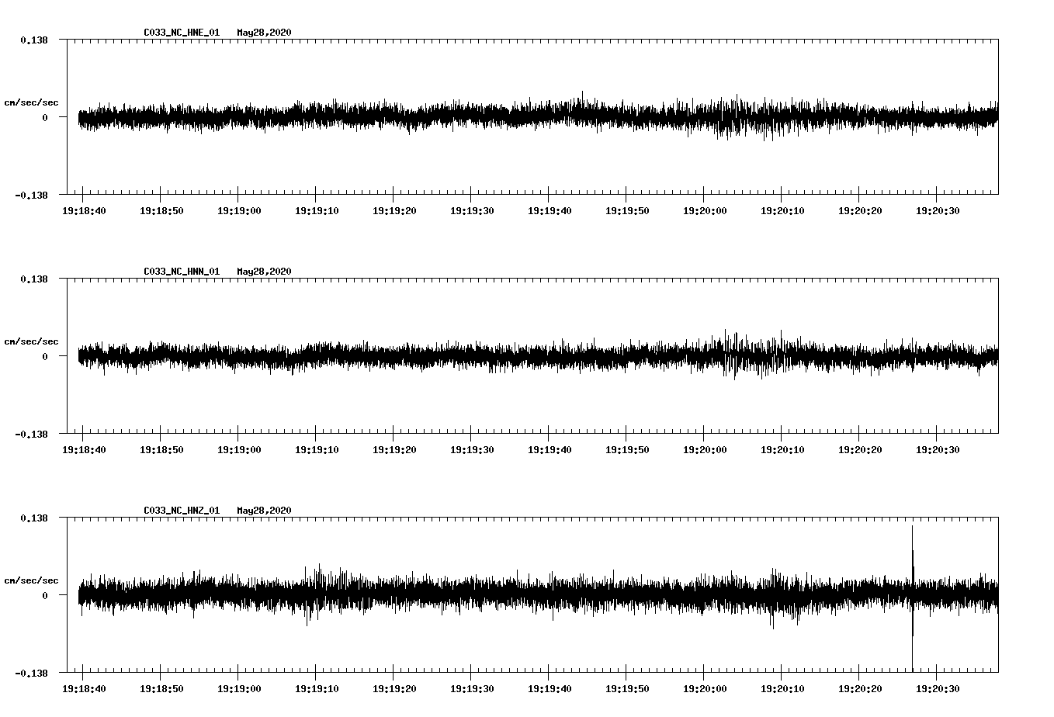The width and height of the screenshot is (1054, 717).
Task: Click the 19:20:10 time label under the HNZ plot
Action: pyautogui.click(x=782, y=688)
